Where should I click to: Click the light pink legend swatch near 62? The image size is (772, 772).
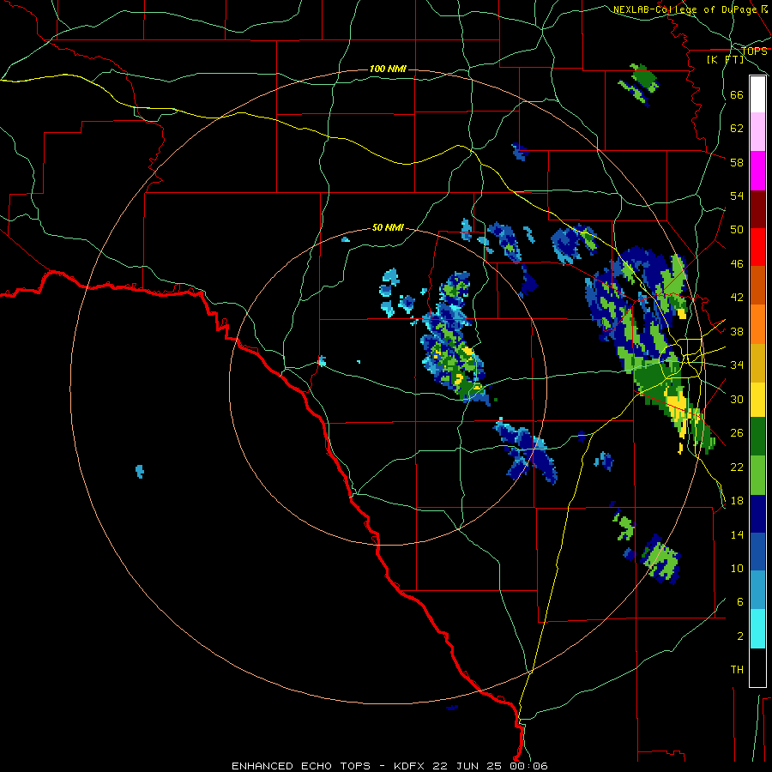(x=757, y=131)
